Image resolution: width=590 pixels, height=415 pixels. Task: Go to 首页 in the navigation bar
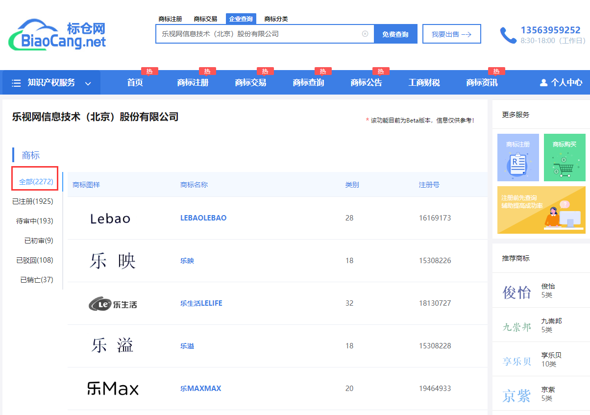[x=135, y=83]
